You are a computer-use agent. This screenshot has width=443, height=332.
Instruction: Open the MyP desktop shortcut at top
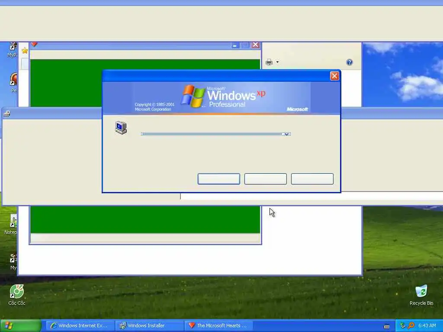coord(13,50)
